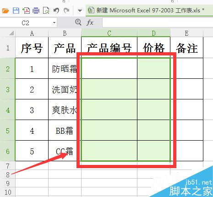Image resolution: width=213 pixels, height=197 pixels.
Task: Open Print Preview icon
Action: point(46,11)
